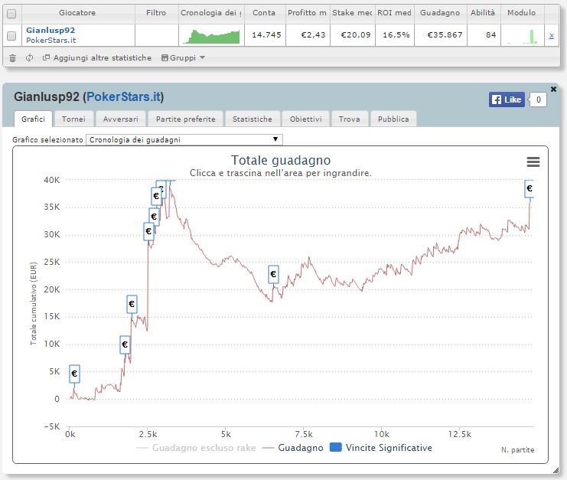567x480 pixels.
Task: Click PokerStars.it link in panel title
Action: 124,97
